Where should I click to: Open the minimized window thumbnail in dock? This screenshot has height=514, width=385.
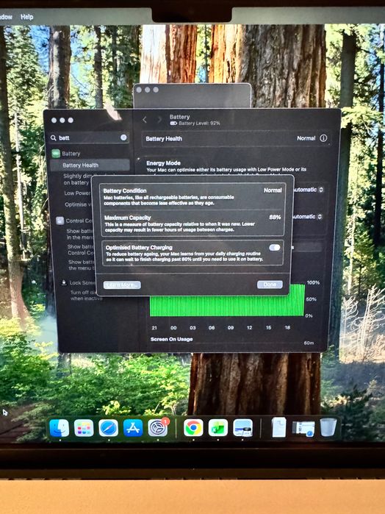(x=303, y=429)
